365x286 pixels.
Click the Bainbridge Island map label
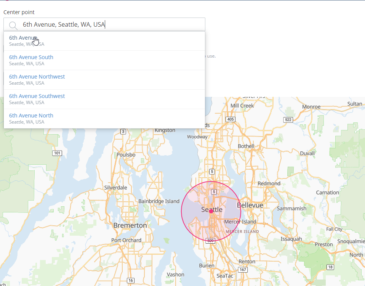tap(159, 201)
